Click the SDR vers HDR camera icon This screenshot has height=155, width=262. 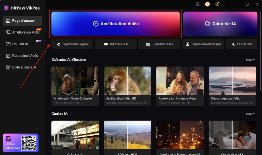(106, 44)
